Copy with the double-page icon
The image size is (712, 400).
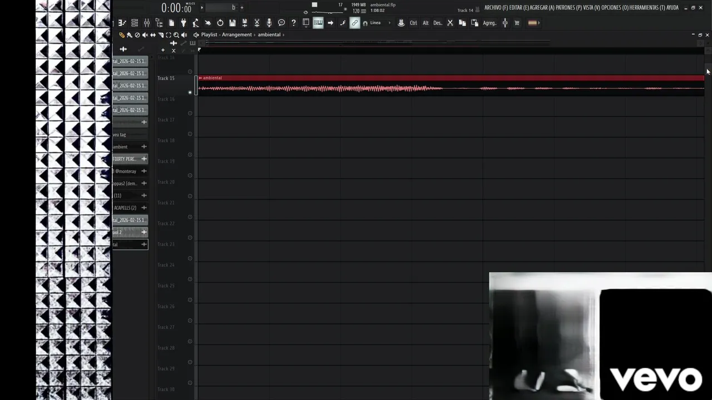[462, 23]
